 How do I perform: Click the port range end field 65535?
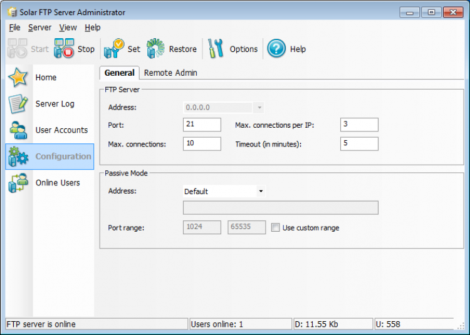coord(246,227)
